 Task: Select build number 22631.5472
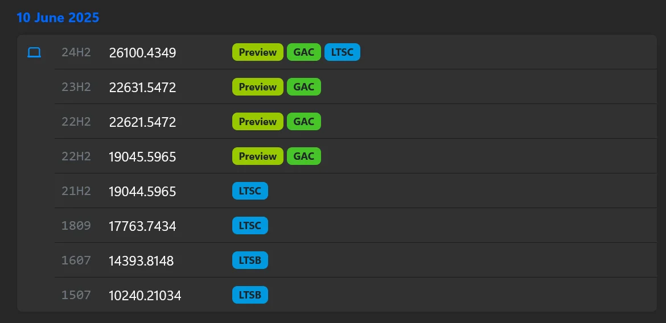pyautogui.click(x=142, y=88)
